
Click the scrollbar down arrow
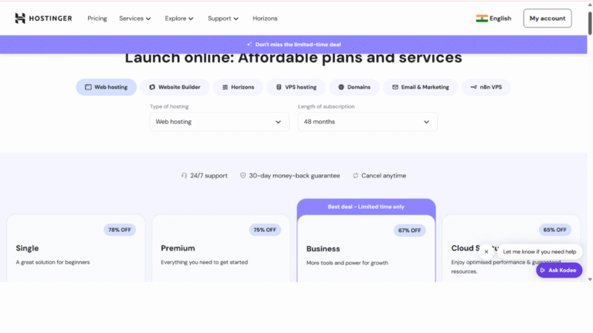tap(590, 279)
